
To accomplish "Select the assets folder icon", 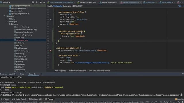I will point(8,16).
